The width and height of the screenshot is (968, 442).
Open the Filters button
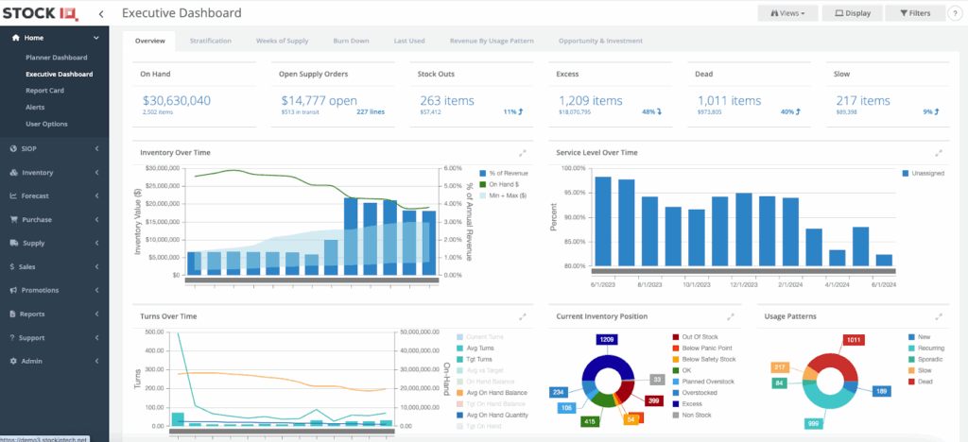point(914,13)
